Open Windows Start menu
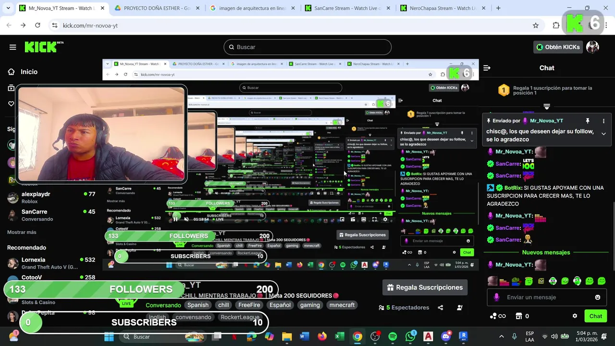 [109, 337]
